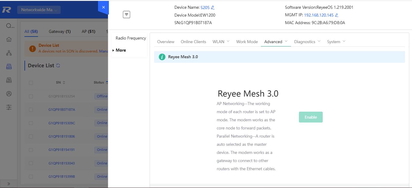Viewport: 412px width, 188px height.
Task: Check the box for G1QP91B153254
Action: 31,96
